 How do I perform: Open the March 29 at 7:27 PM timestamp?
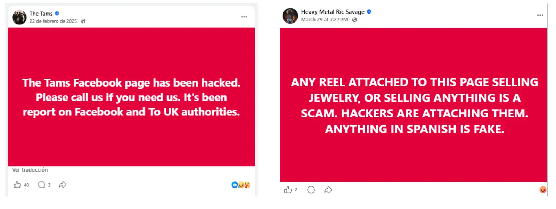click(324, 20)
